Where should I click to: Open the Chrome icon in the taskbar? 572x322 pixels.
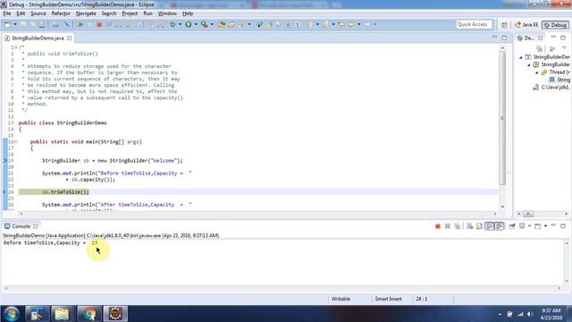88,314
